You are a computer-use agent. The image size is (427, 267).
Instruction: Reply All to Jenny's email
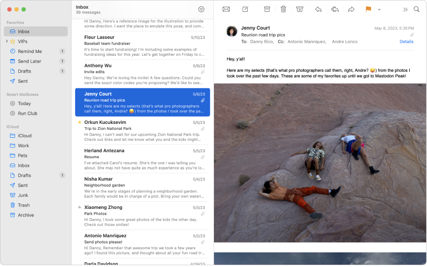coord(334,9)
